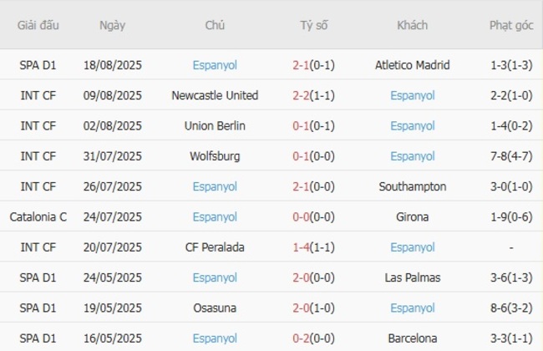Open the Espanyol link in the Barcelona row
The width and height of the screenshot is (543, 351).
(x=215, y=338)
